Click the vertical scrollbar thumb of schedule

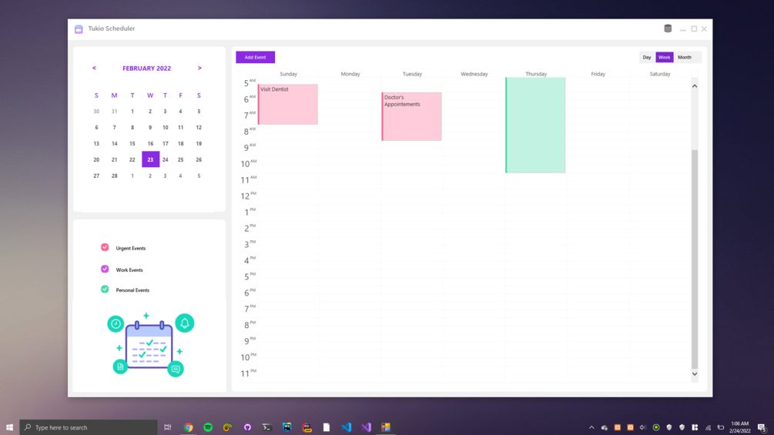[695, 259]
